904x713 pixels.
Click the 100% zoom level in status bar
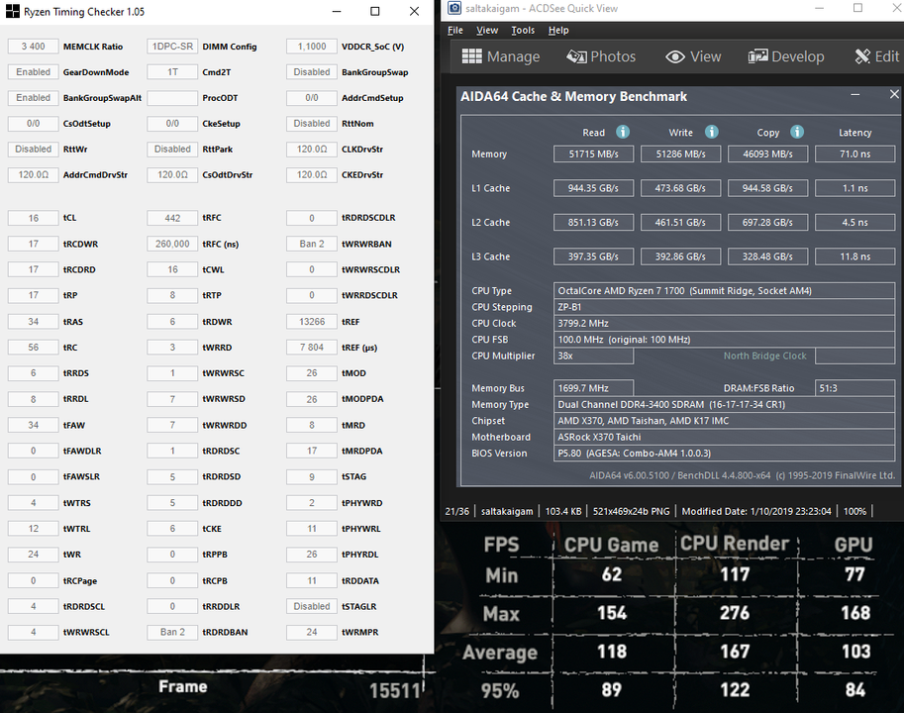coord(854,511)
